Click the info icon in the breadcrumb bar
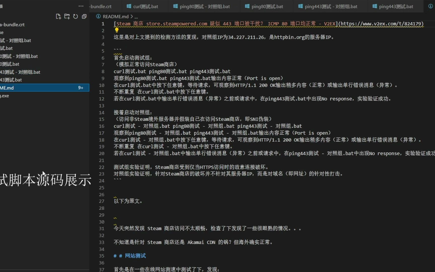Image resolution: width=435 pixels, height=272 pixels. 98,16
